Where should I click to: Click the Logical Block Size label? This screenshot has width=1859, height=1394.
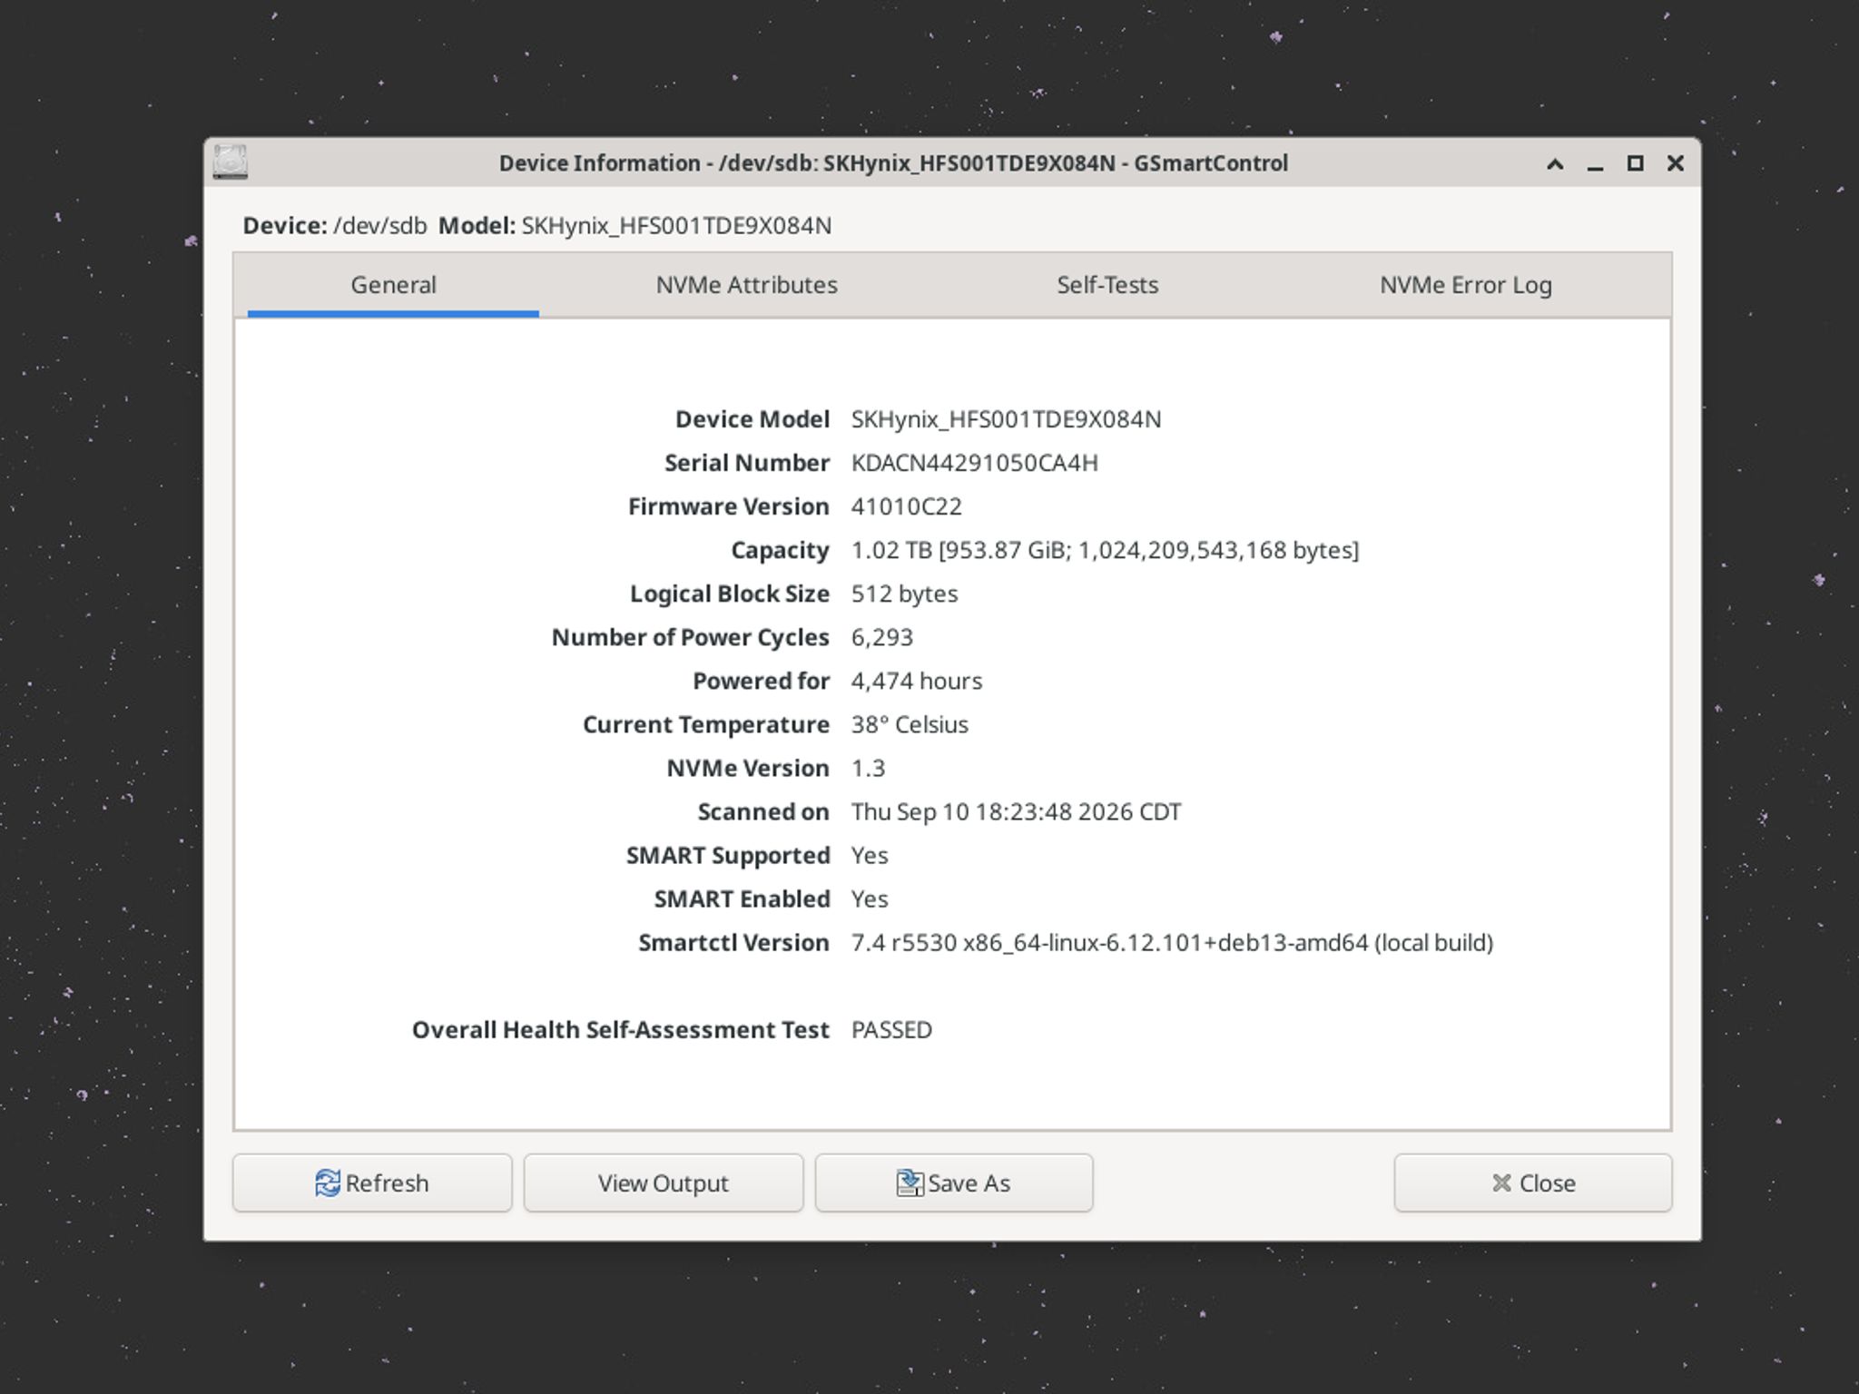[730, 594]
